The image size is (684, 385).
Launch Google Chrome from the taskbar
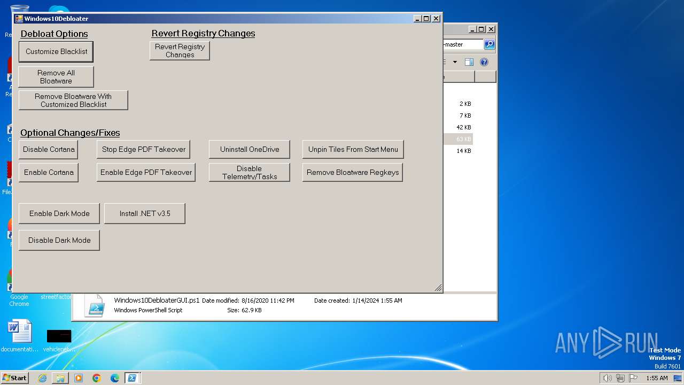[97, 378]
